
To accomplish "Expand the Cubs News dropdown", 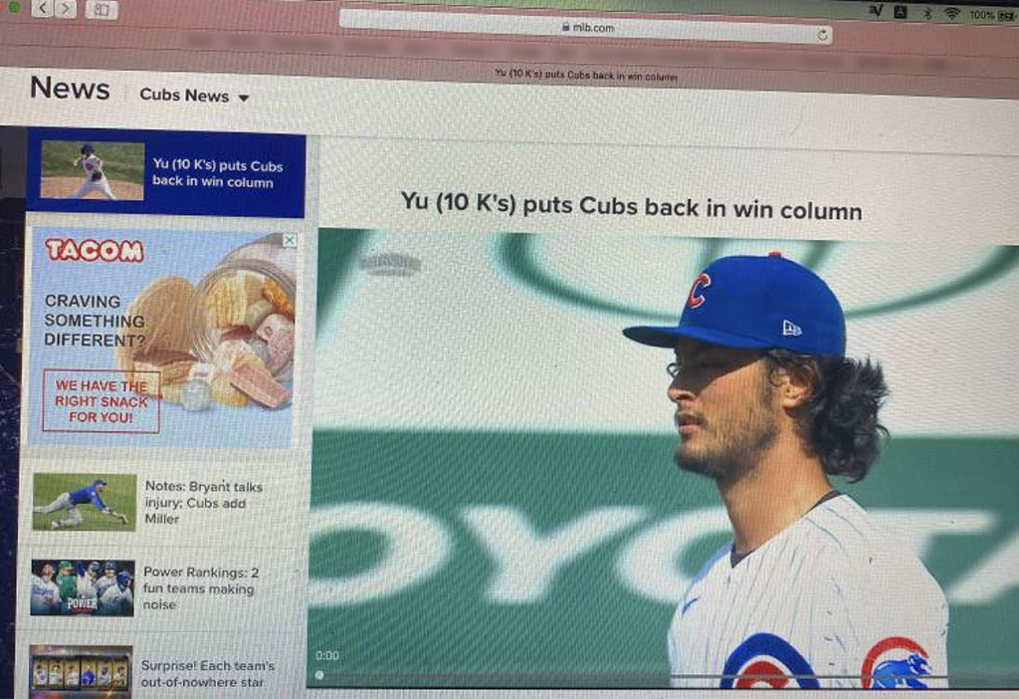I will point(194,96).
